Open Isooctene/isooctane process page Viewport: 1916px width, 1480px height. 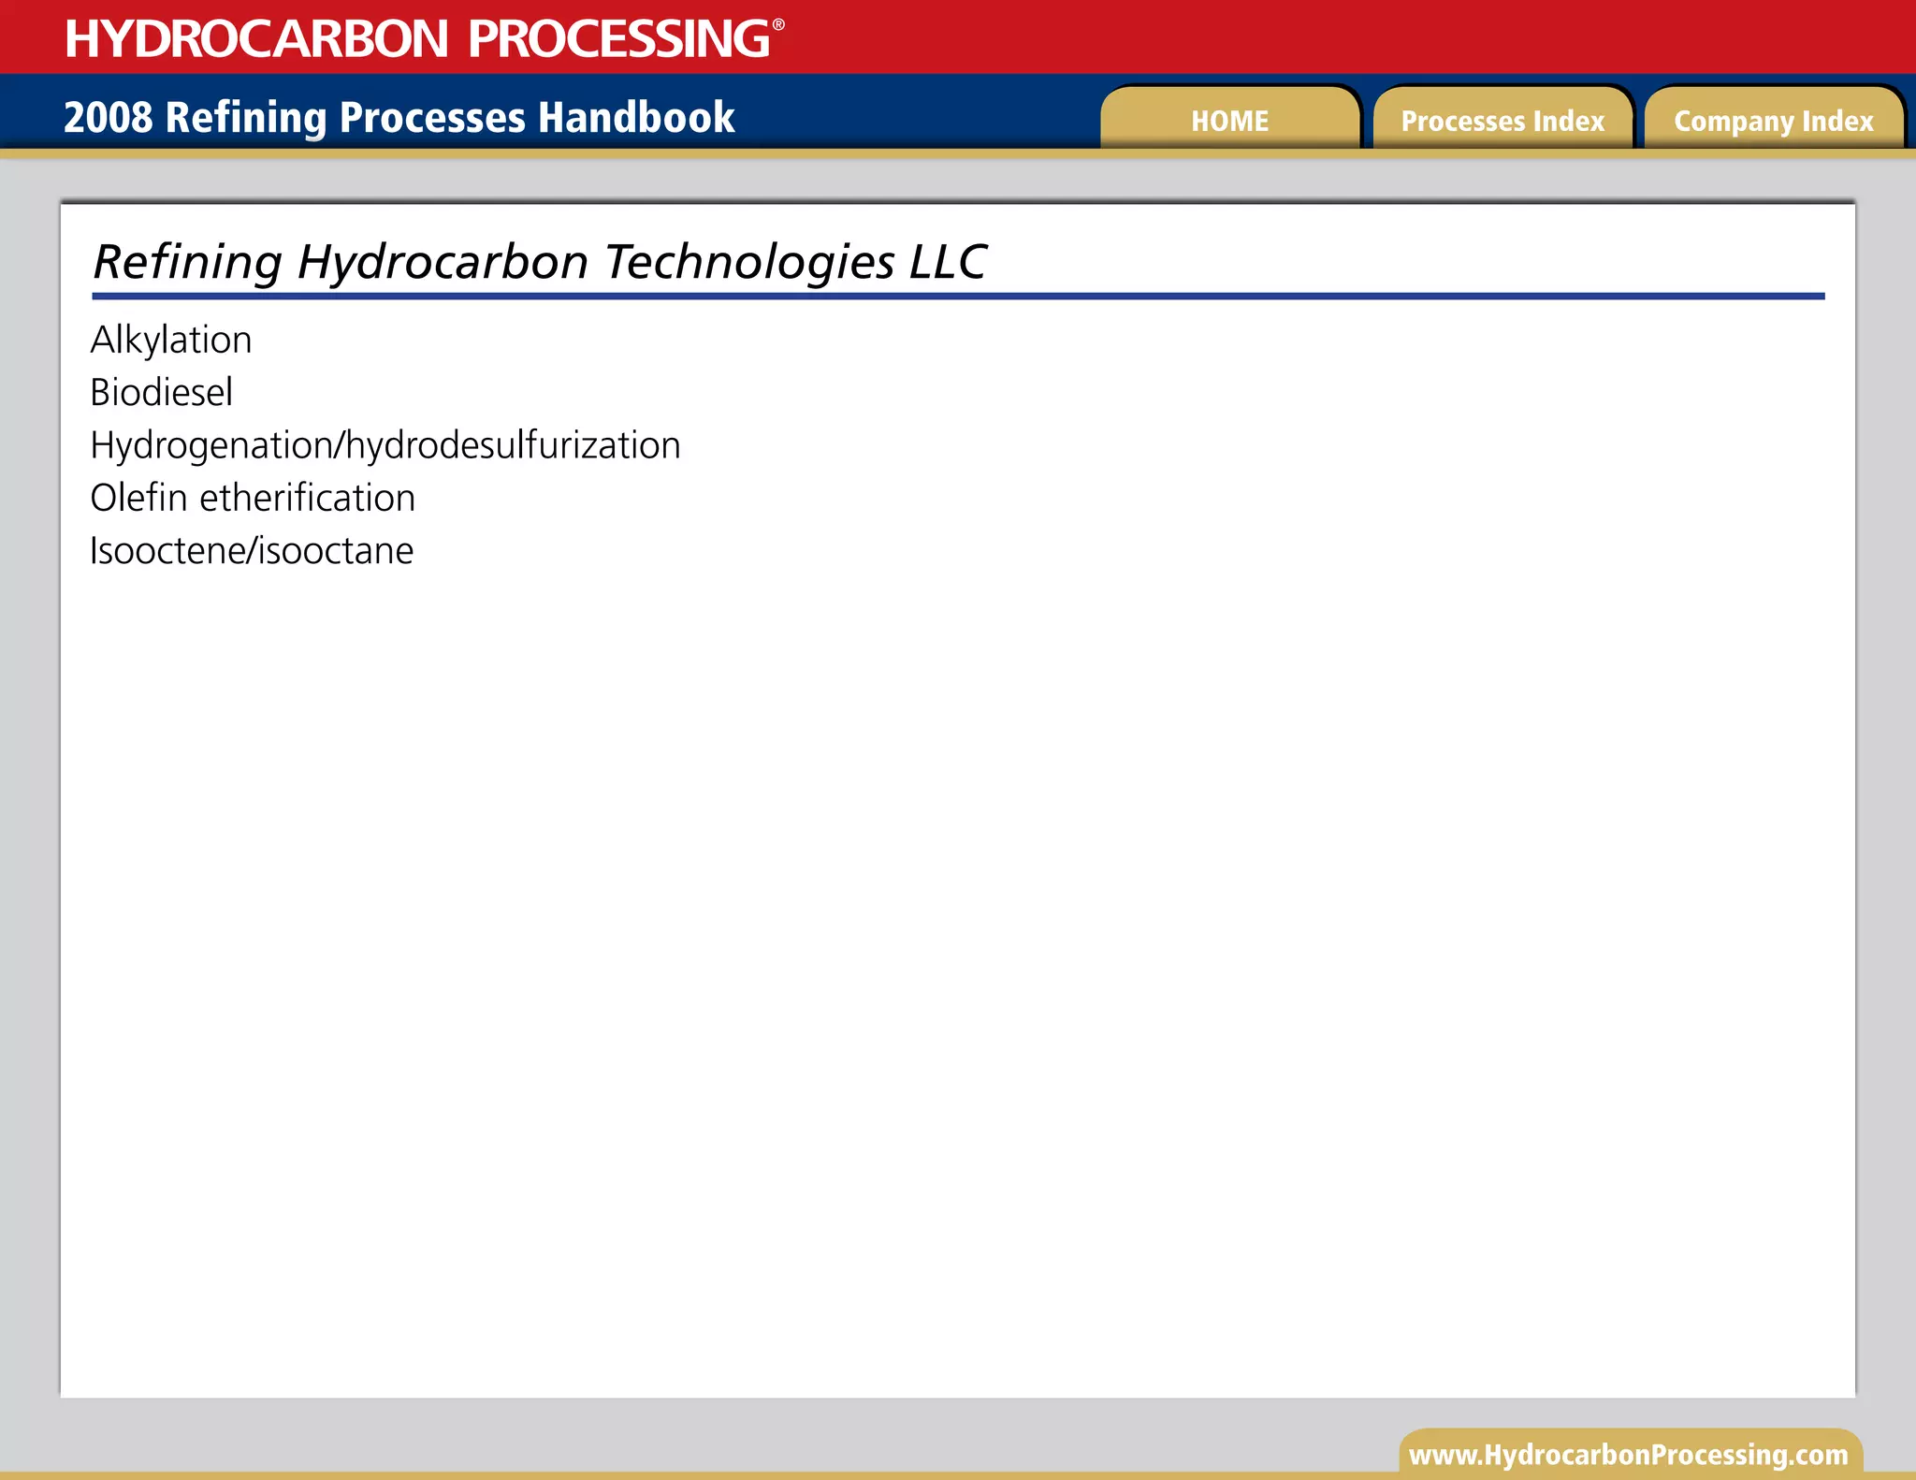[x=252, y=551]
